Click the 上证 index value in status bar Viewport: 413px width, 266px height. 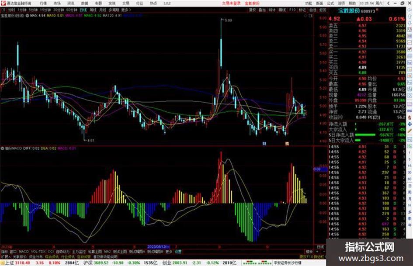(22, 263)
